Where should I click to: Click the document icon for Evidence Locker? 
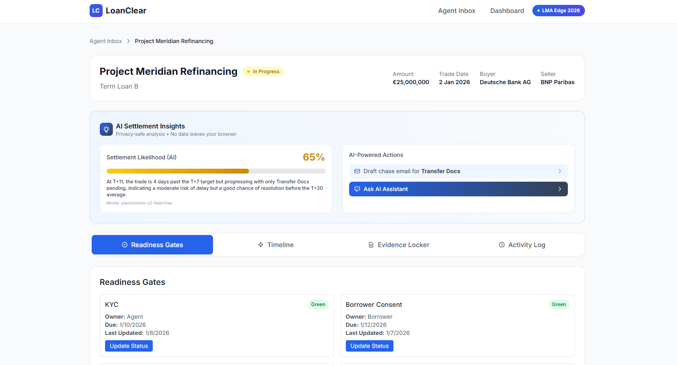371,245
